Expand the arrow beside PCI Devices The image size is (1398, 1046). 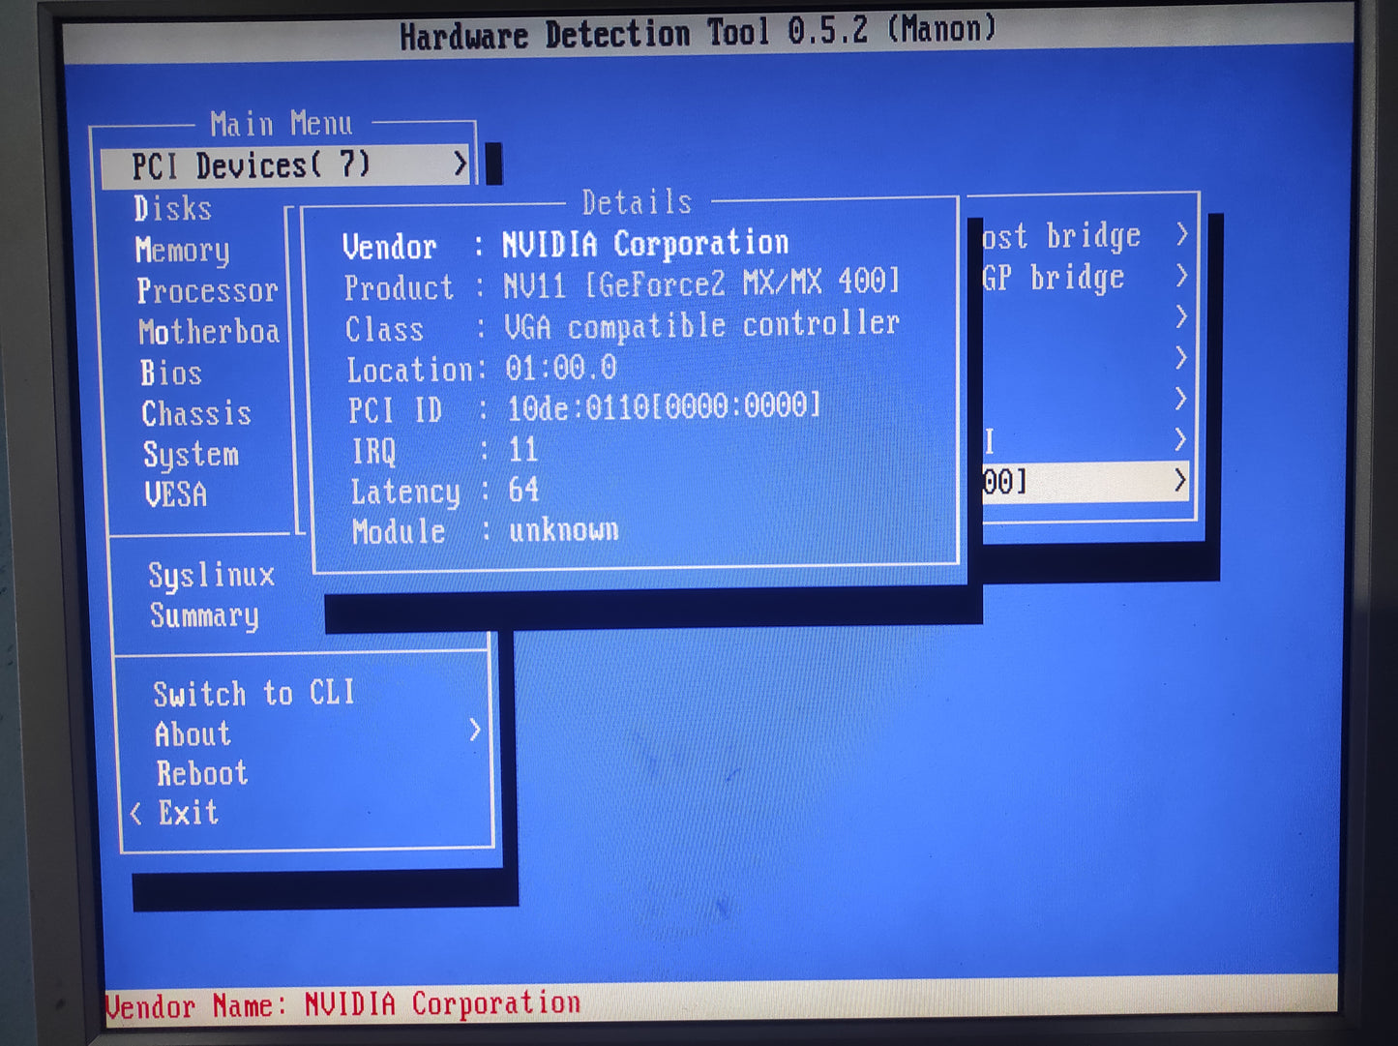pos(461,165)
